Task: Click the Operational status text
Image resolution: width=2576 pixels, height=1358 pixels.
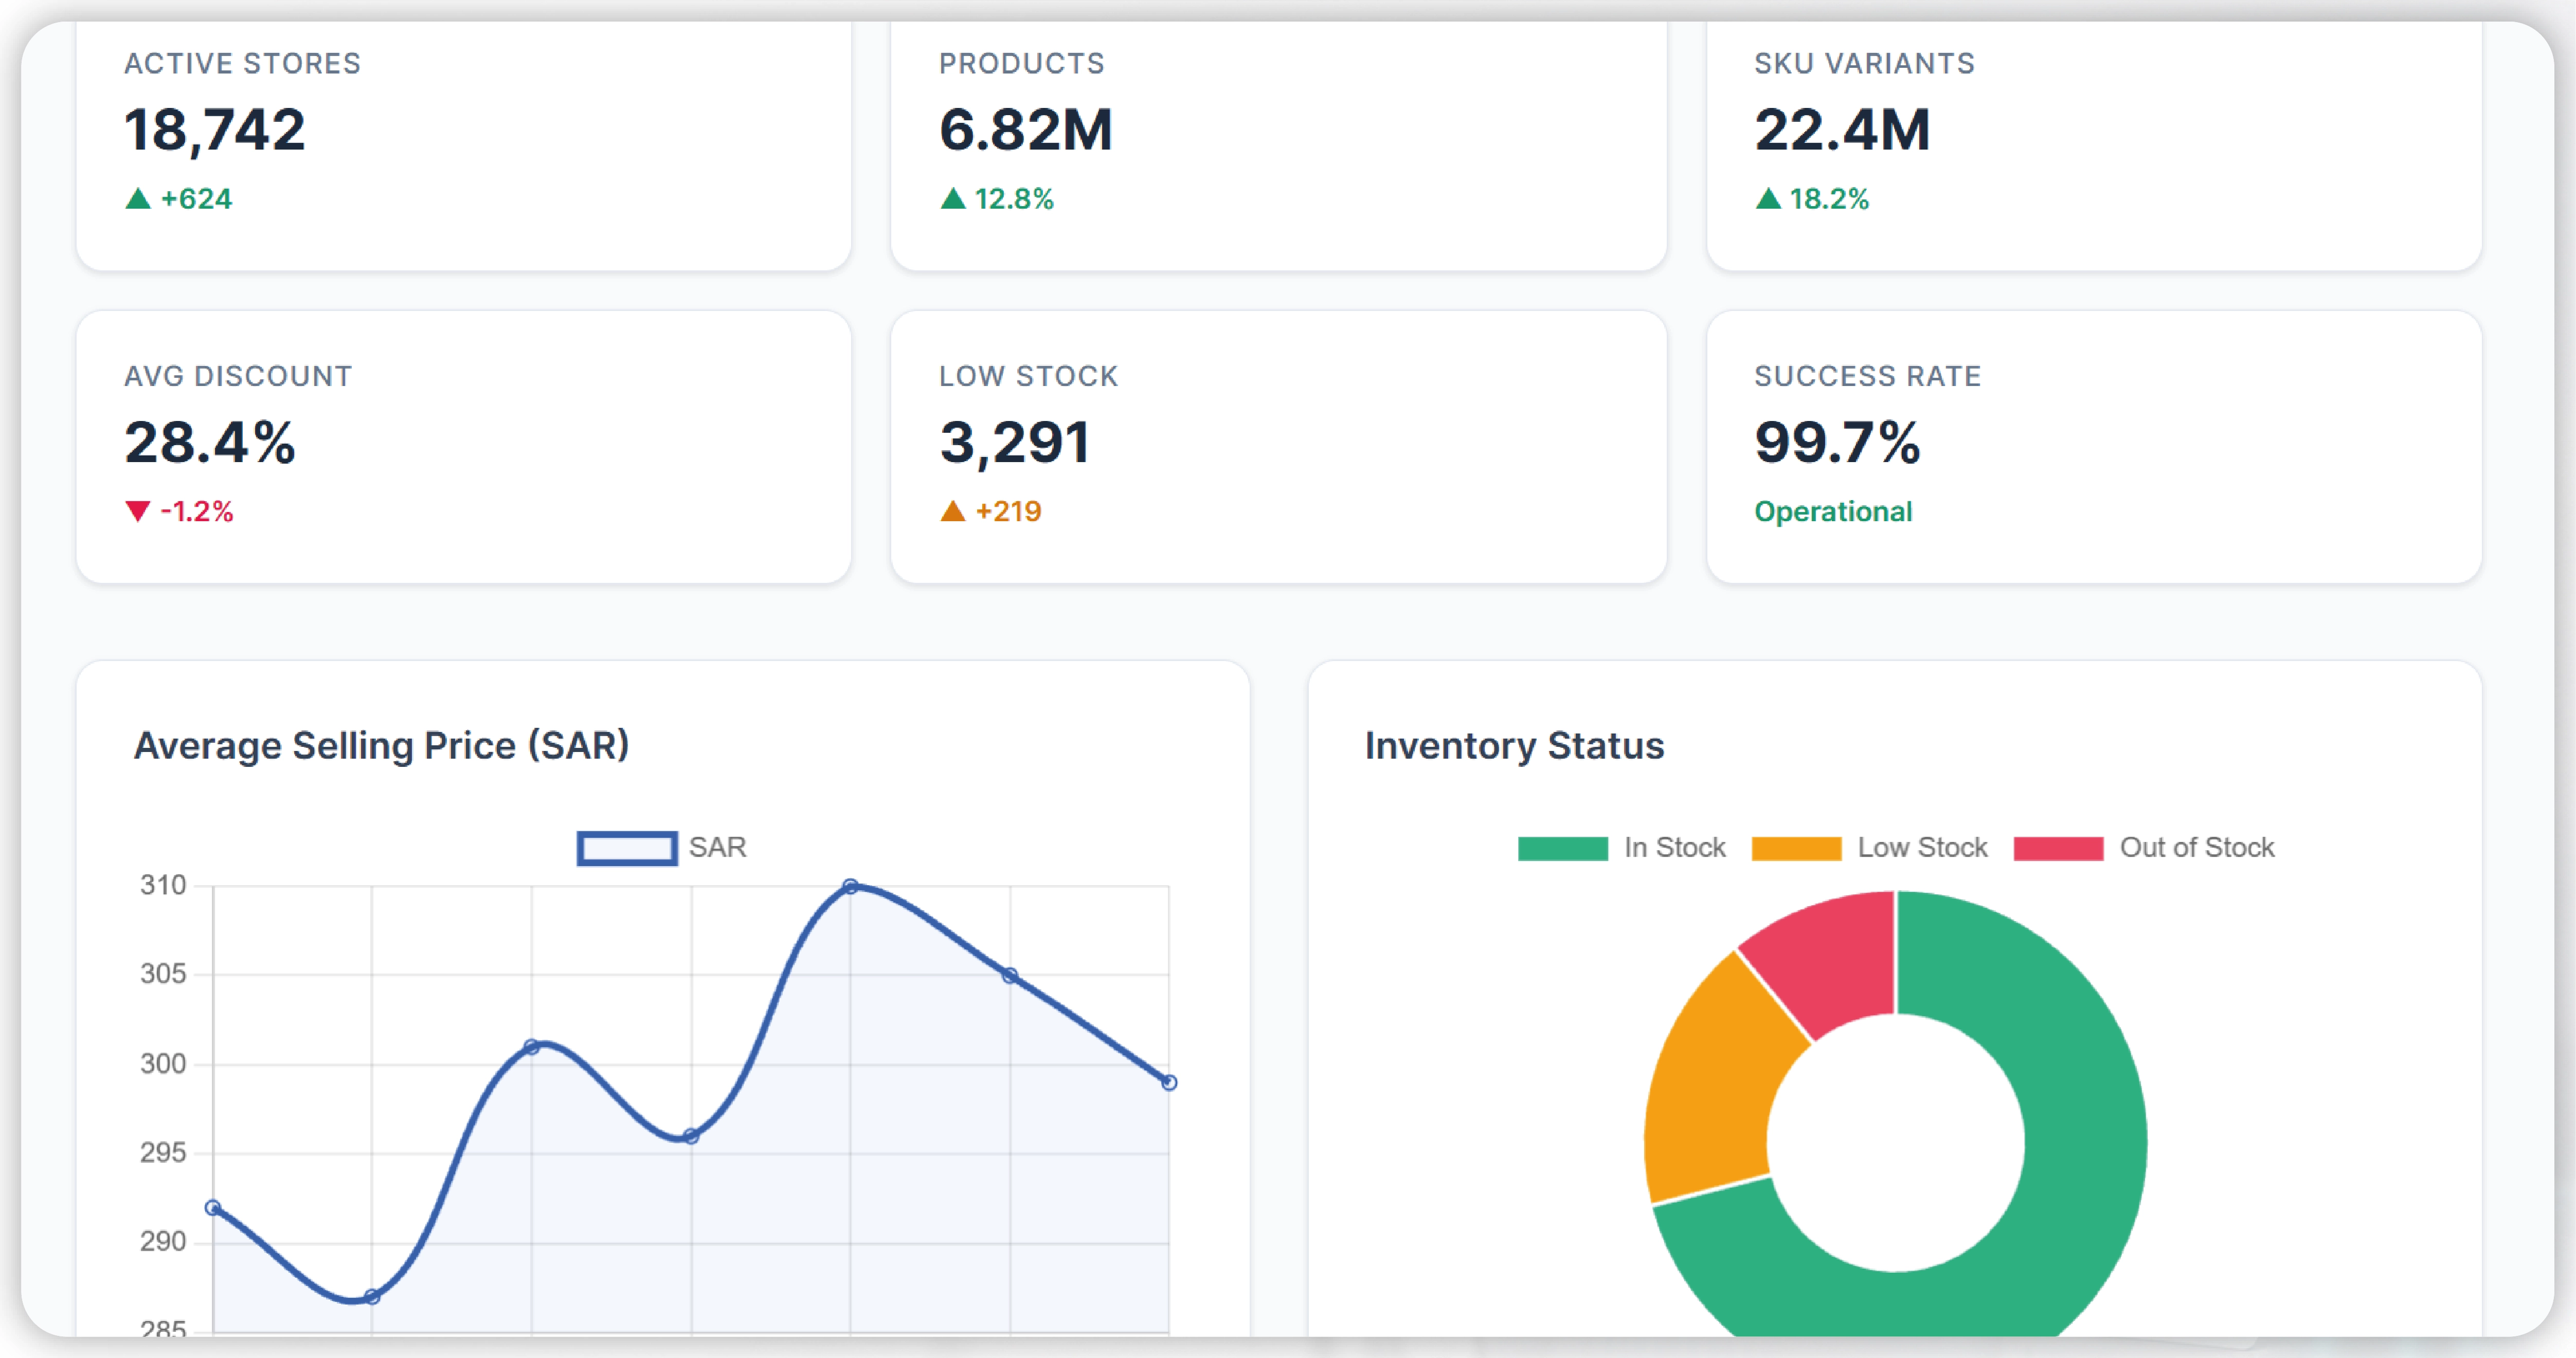Action: click(x=1833, y=511)
